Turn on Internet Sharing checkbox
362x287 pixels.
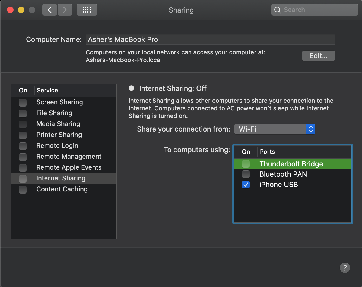23,179
